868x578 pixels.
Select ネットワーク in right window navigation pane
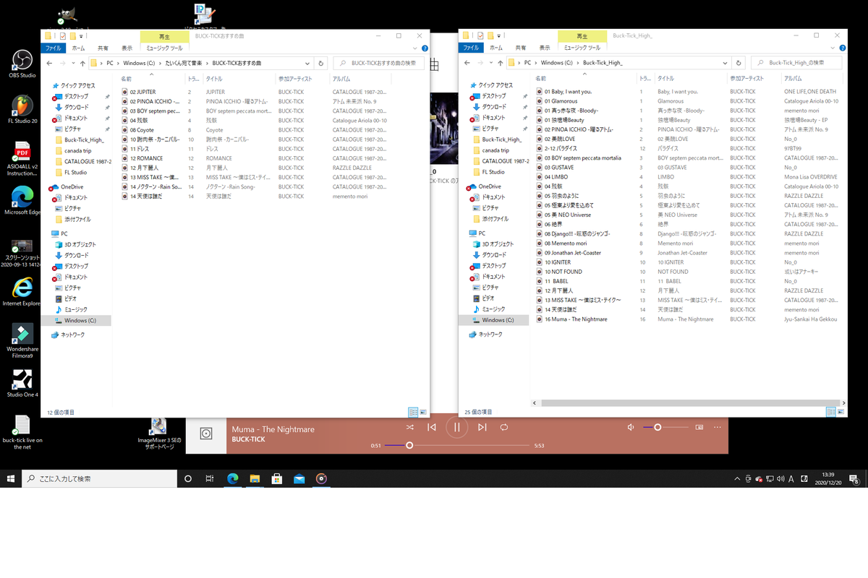point(489,335)
